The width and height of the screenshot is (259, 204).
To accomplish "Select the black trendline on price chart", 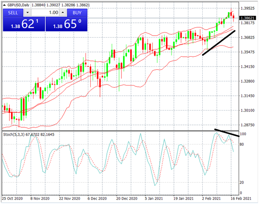I will click(x=219, y=43).
